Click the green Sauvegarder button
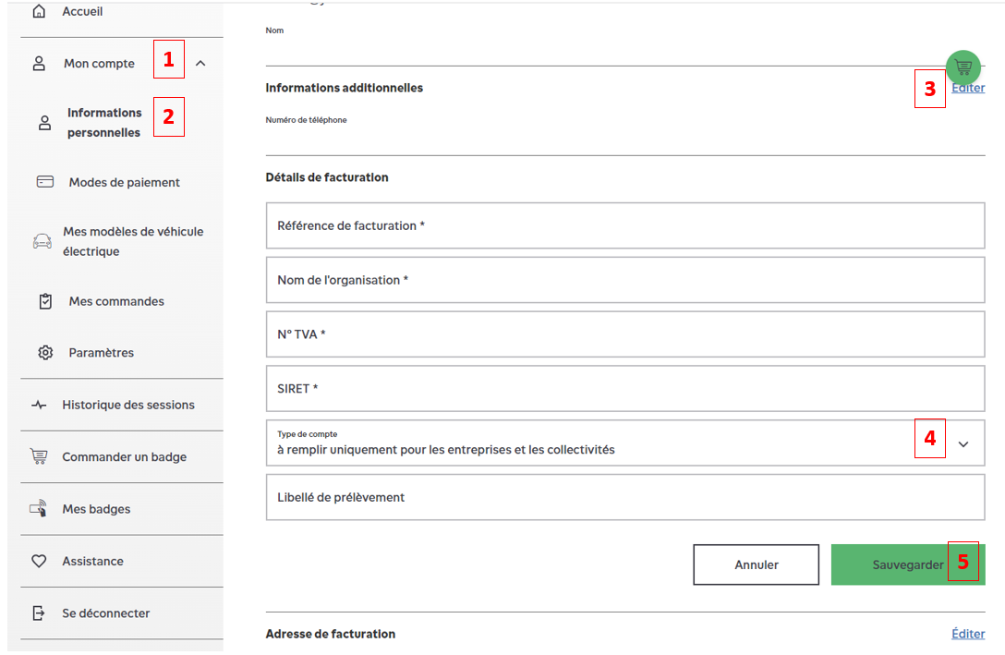Screen dimensions: 1005x655 [x=908, y=564]
